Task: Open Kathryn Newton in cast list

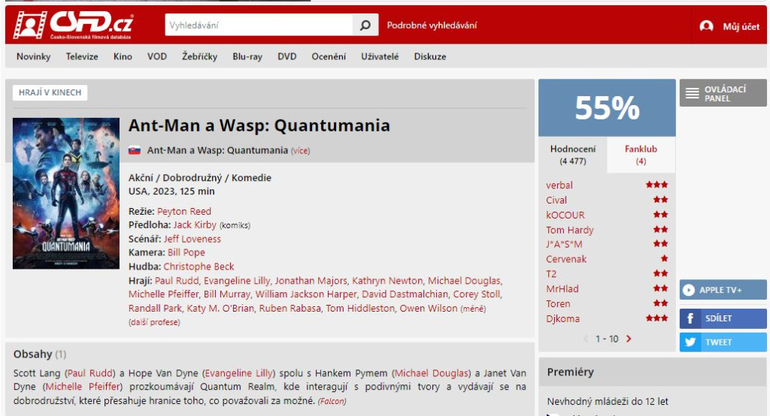Action: [x=387, y=281]
